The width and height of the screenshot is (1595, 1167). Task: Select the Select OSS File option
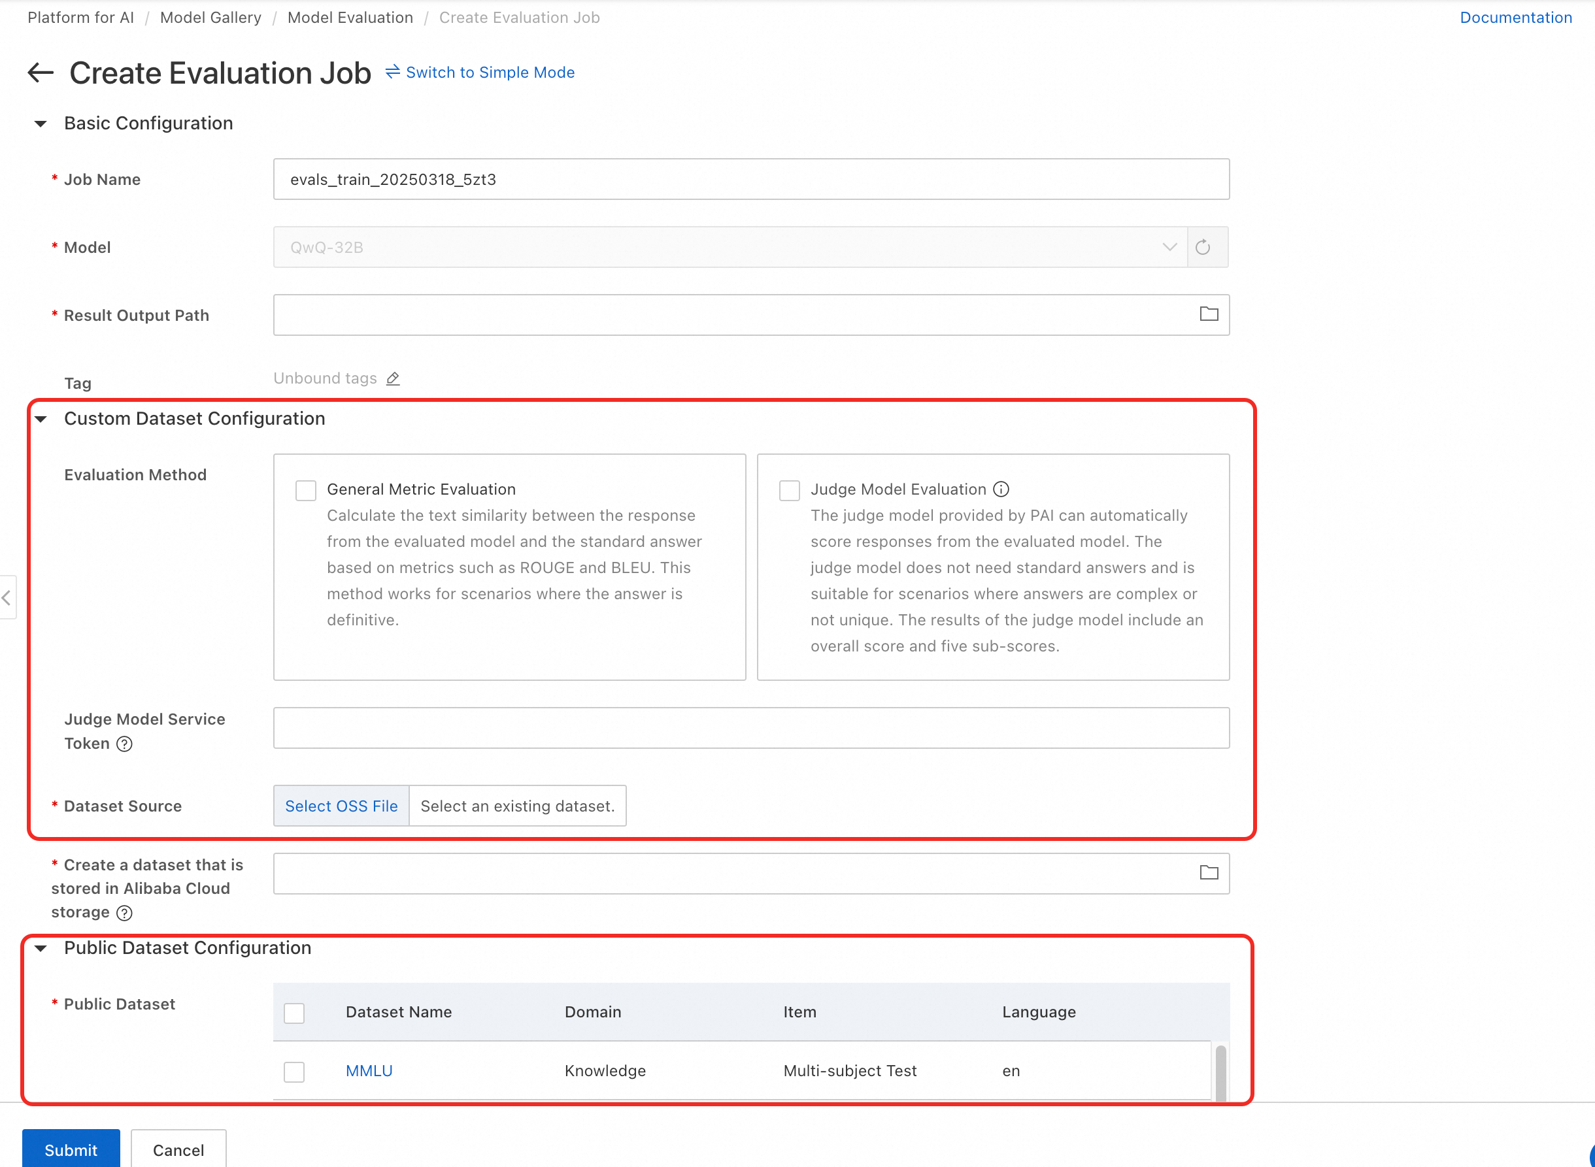(x=341, y=806)
